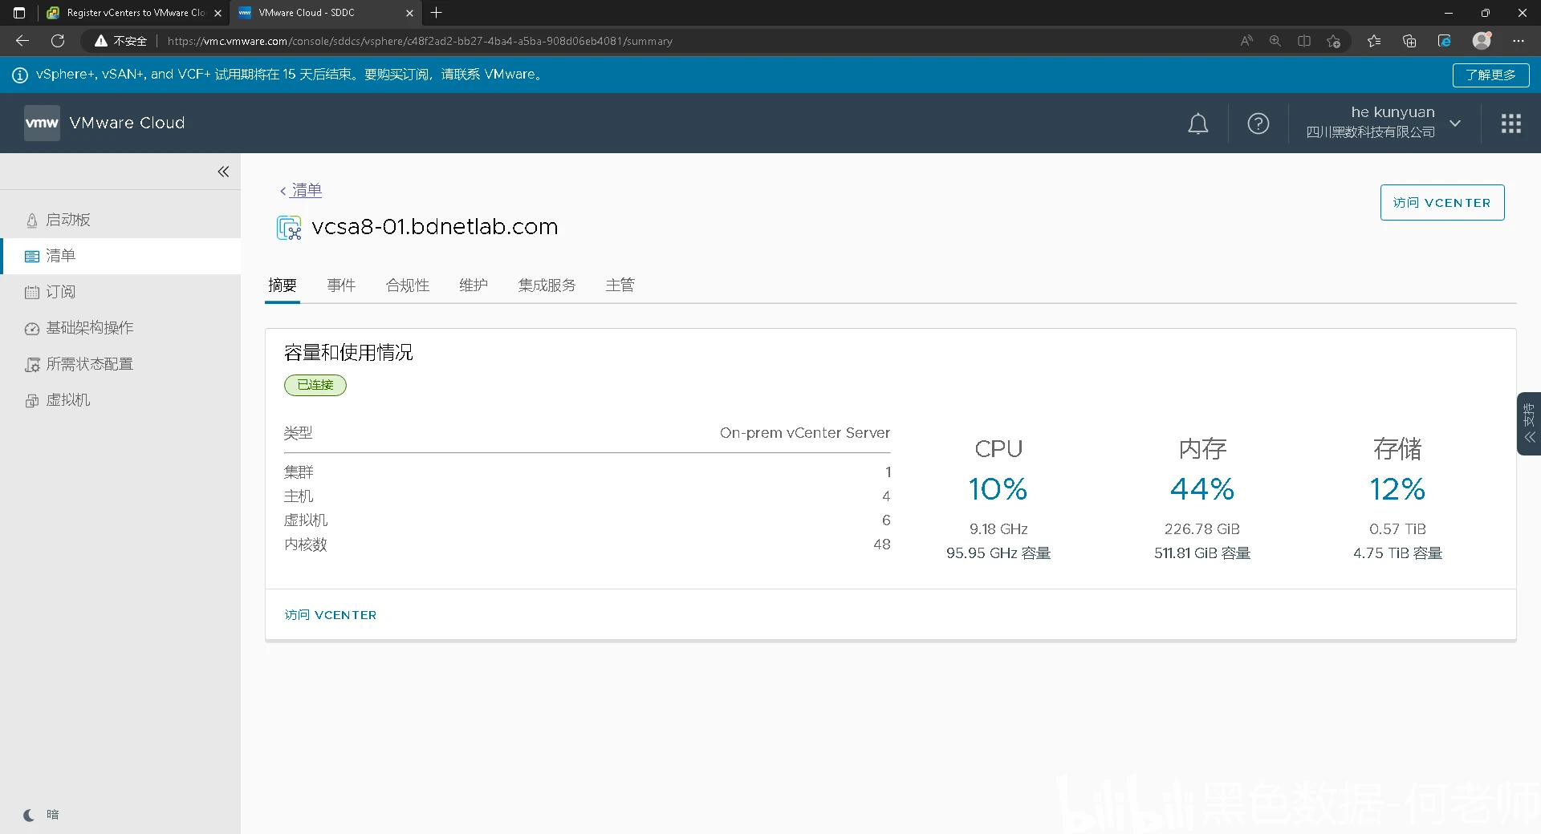The width and height of the screenshot is (1541, 834).
Task: Click the CPU 10% usage value
Action: 998,489
